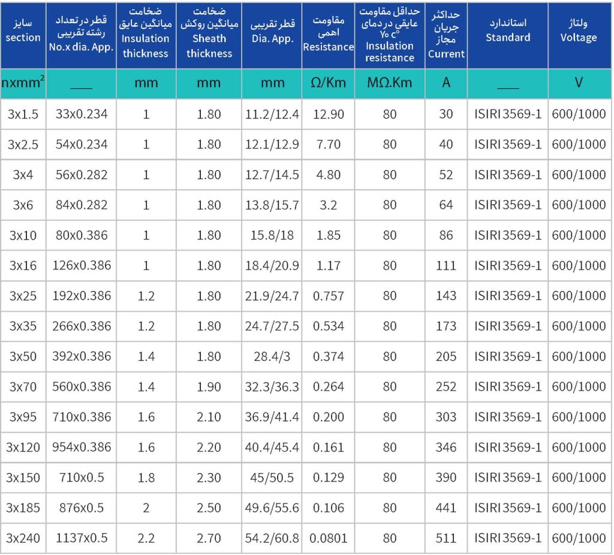
Task: Click the current value 511
Action: click(x=446, y=538)
